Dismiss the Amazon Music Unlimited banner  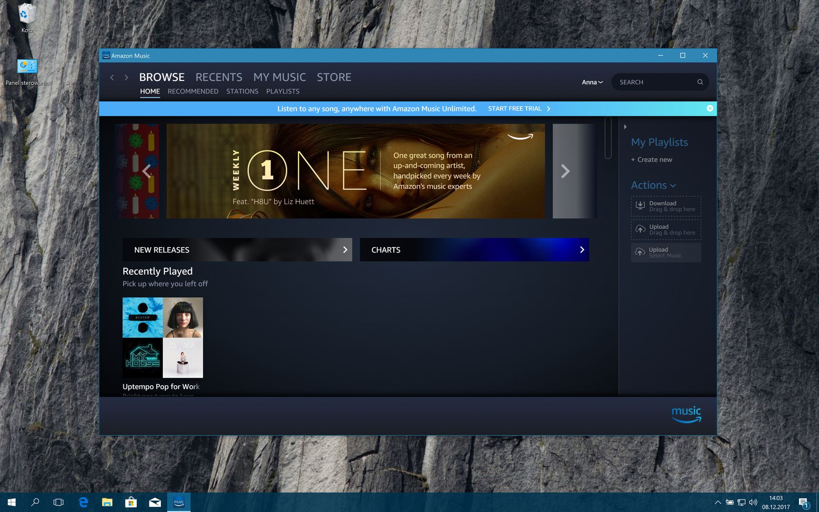click(x=709, y=109)
